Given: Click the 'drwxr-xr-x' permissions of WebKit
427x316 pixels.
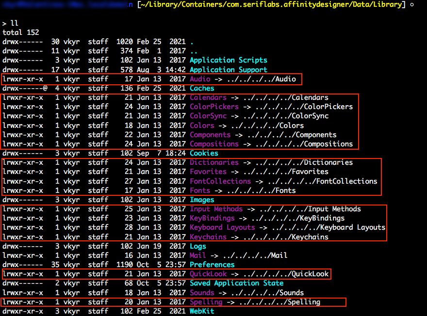Looking at the screenshot, I should click(23, 311).
